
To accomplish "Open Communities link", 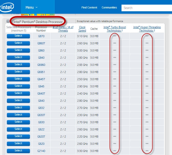I will [x=109, y=7].
